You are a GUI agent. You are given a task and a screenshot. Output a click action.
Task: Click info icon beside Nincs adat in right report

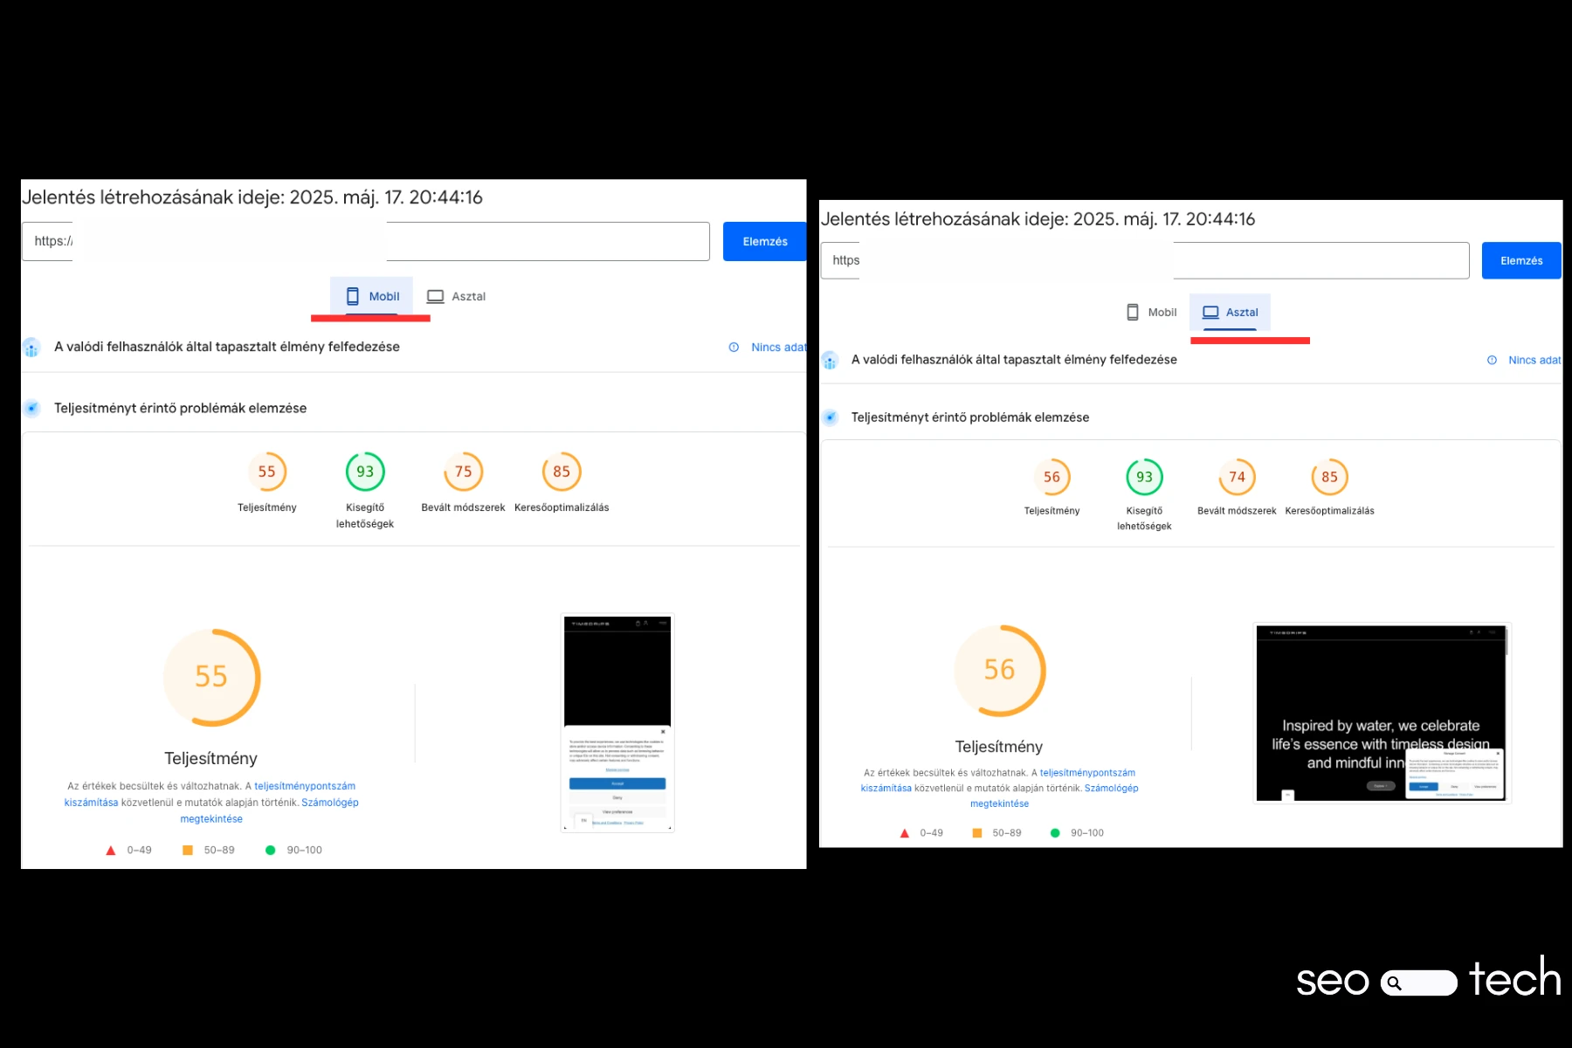click(1492, 360)
